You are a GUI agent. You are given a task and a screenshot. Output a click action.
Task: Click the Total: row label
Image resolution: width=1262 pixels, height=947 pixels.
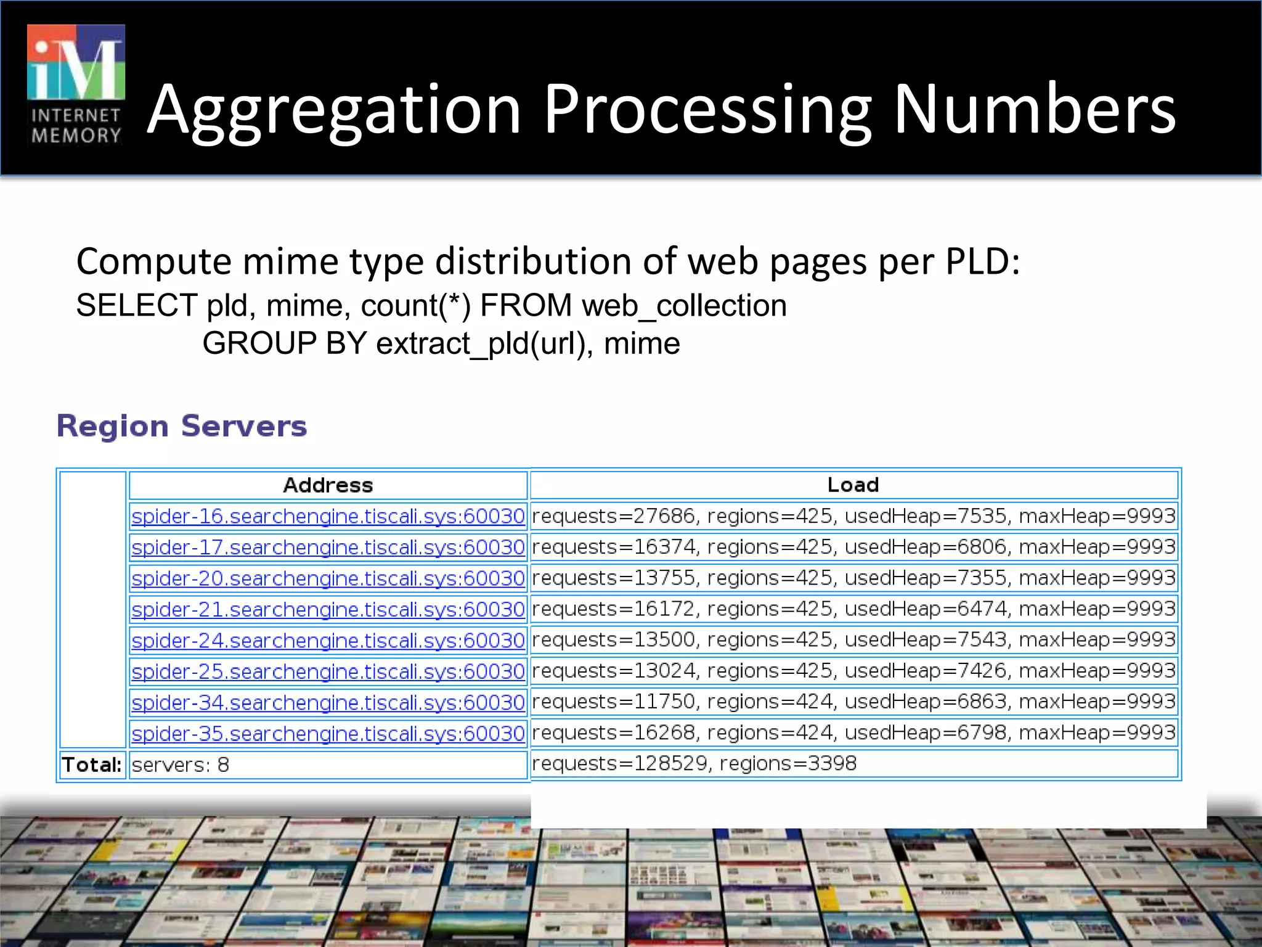pos(92,765)
